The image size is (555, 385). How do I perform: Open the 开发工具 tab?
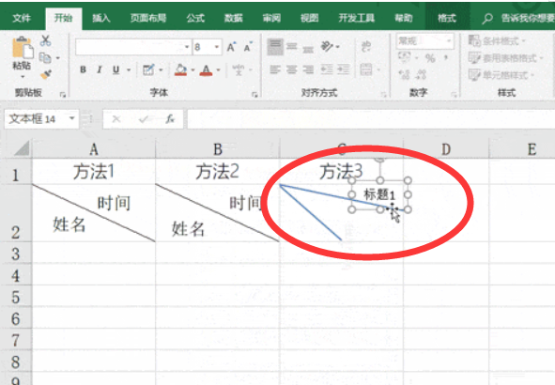pos(357,18)
